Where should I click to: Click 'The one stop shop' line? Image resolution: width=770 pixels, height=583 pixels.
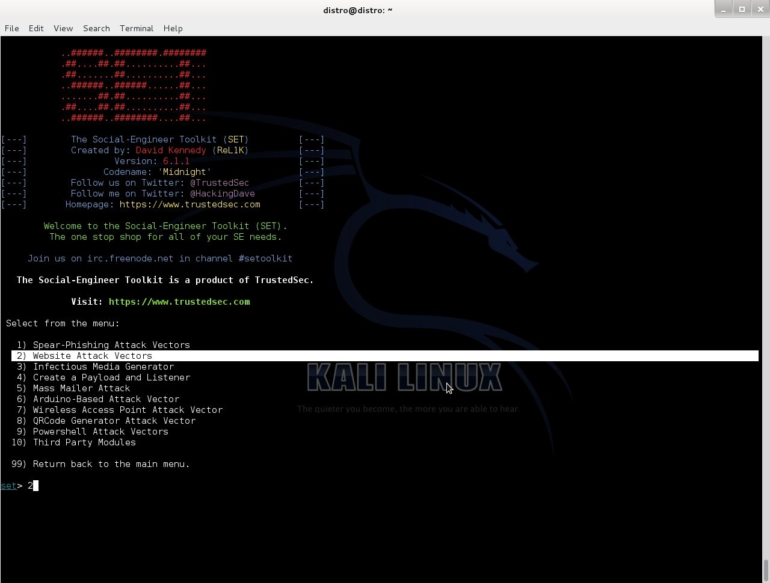pos(165,237)
